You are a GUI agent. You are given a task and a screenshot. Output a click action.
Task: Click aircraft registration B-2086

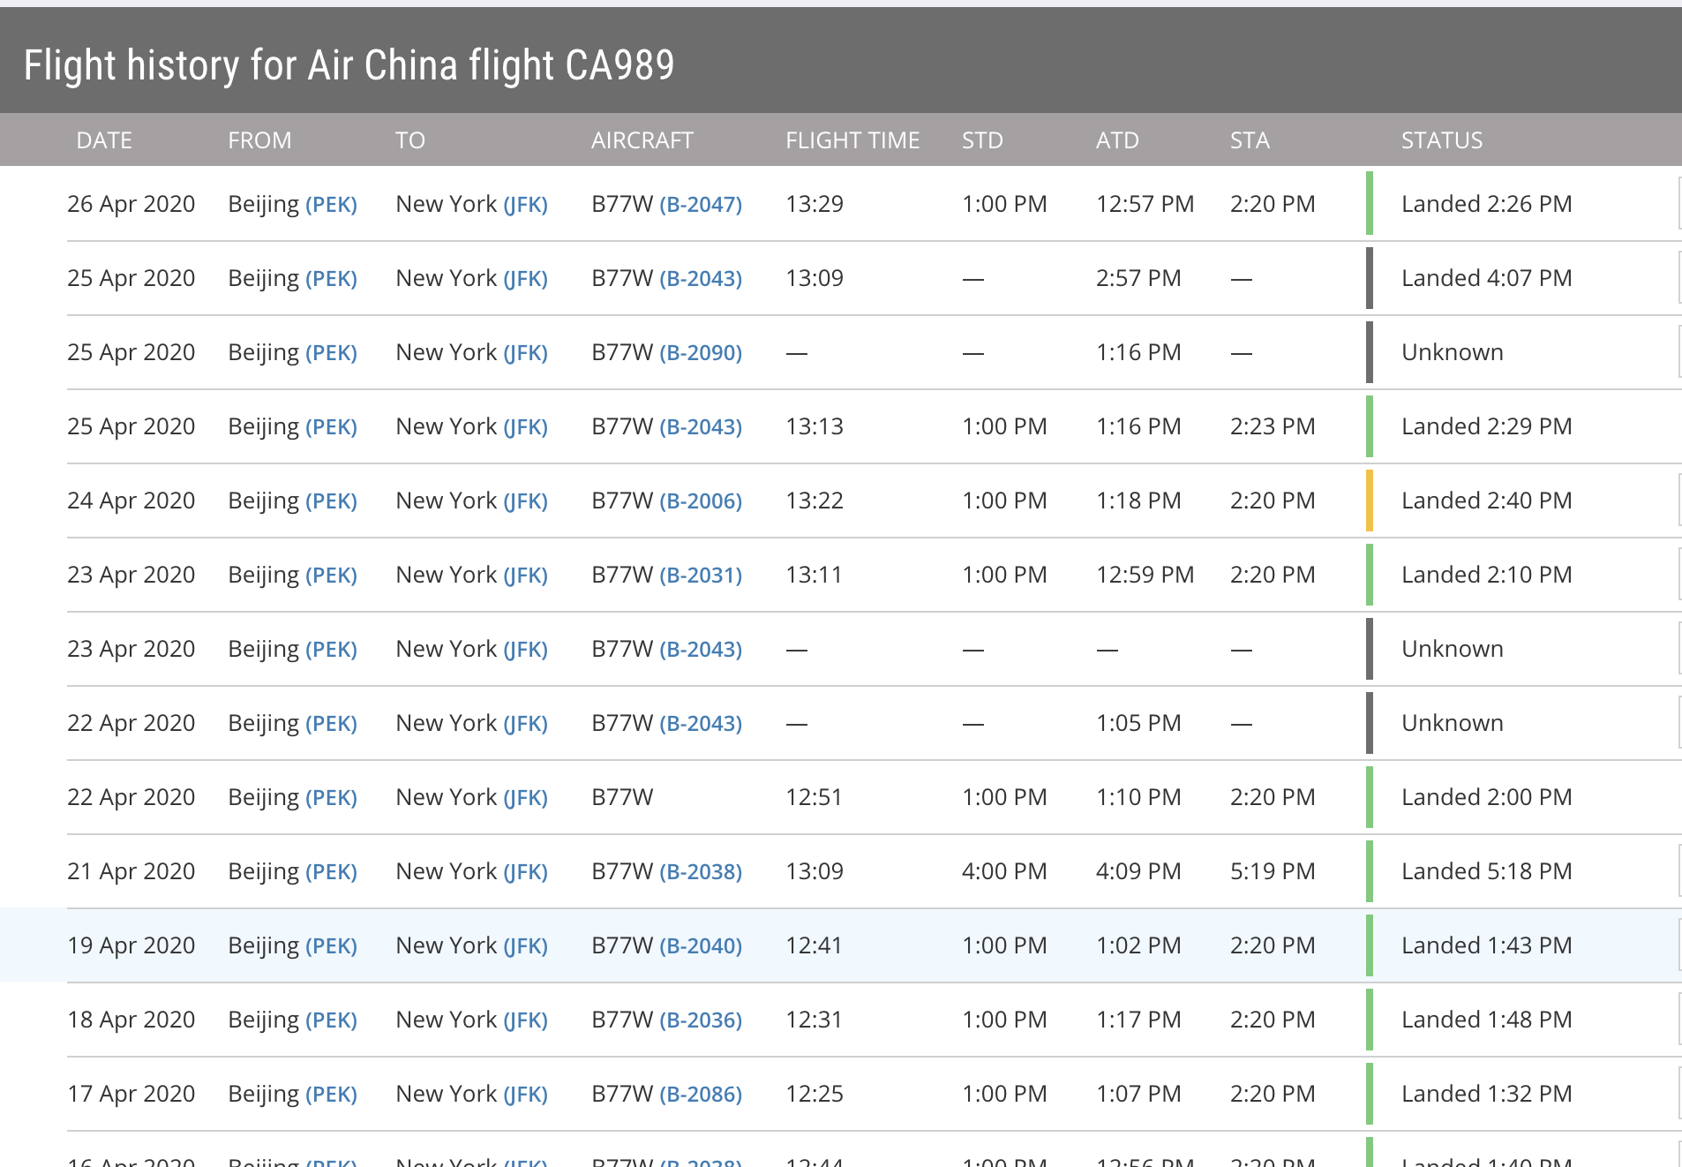(701, 1095)
